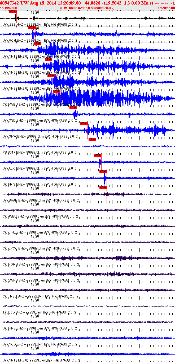Select the pick flag on UW.GHW trace
The width and height of the screenshot is (175, 362).
(x=84, y=123)
